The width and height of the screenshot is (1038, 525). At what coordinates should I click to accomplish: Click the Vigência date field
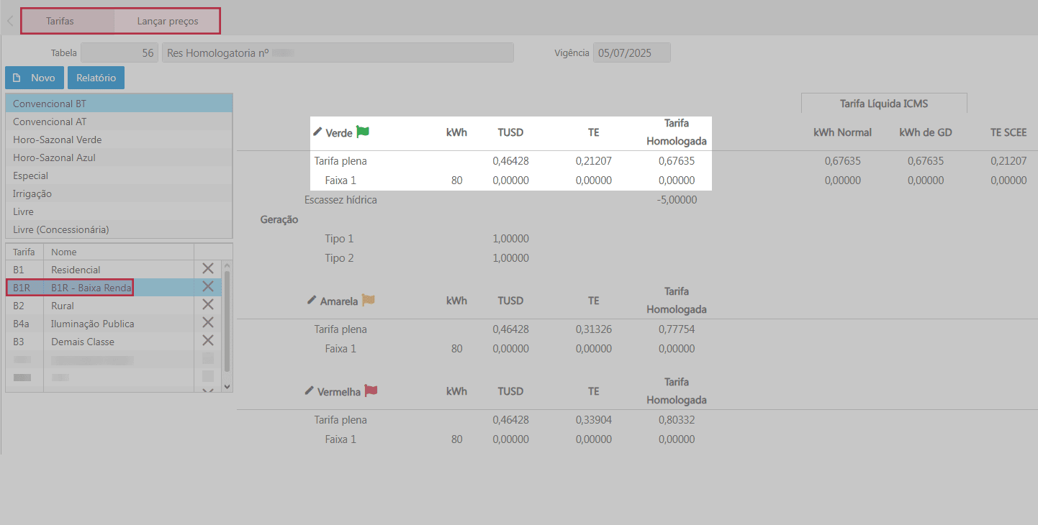pyautogui.click(x=631, y=53)
